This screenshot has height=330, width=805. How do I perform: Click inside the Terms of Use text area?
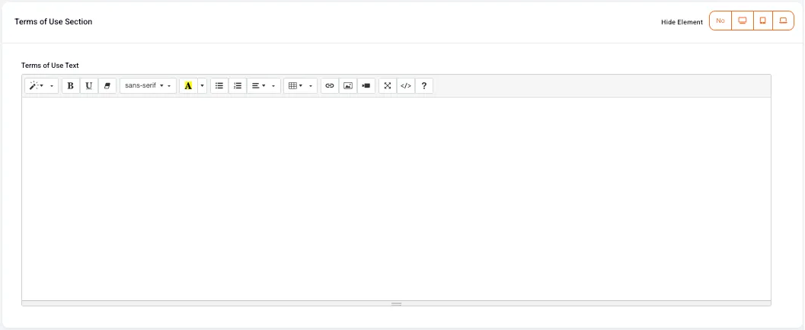tap(396, 199)
